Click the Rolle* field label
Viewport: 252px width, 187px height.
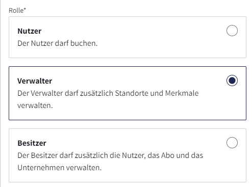point(17,11)
